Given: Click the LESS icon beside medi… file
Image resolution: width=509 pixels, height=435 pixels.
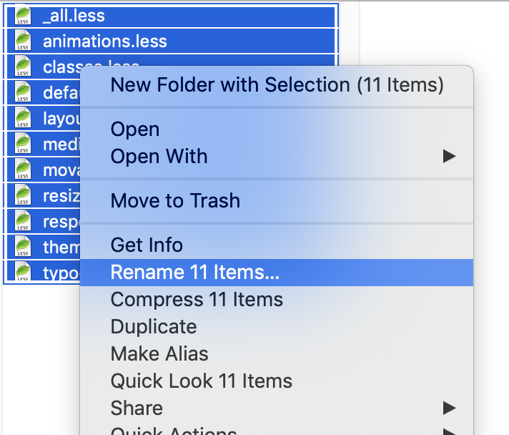Looking at the screenshot, I should (23, 144).
